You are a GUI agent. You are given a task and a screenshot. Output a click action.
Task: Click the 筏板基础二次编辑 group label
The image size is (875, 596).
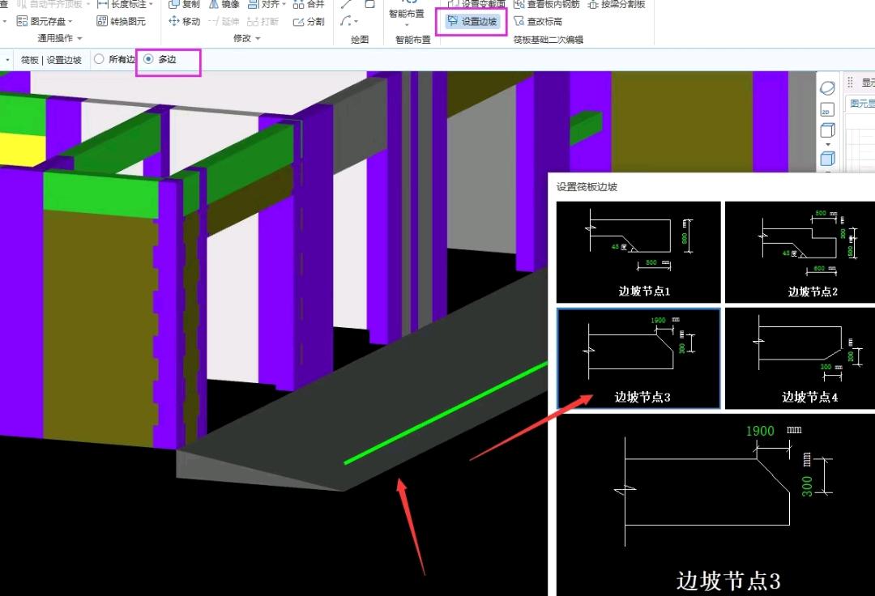pos(548,40)
